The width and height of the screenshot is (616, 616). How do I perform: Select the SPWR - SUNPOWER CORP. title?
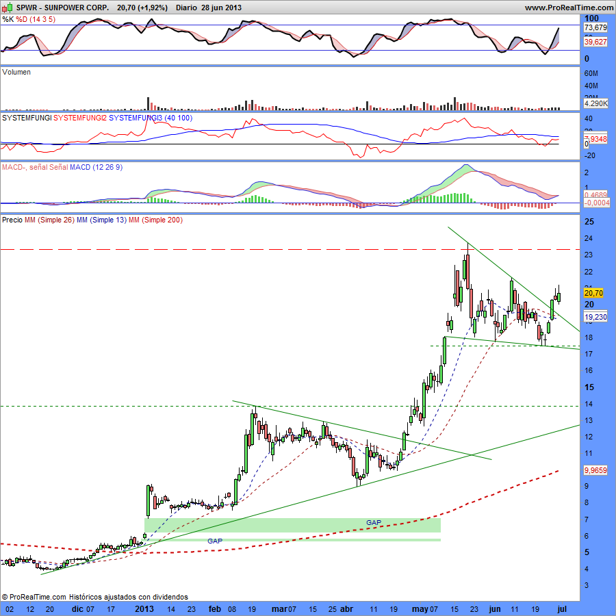pos(62,8)
